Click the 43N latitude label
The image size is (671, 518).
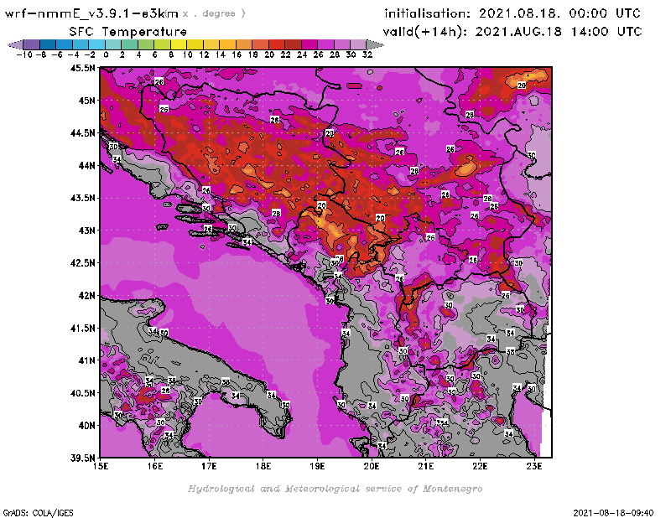tap(86, 231)
